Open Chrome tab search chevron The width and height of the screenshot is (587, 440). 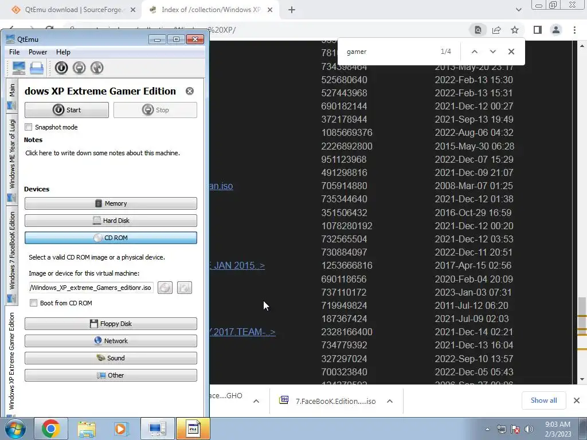pyautogui.click(x=518, y=10)
